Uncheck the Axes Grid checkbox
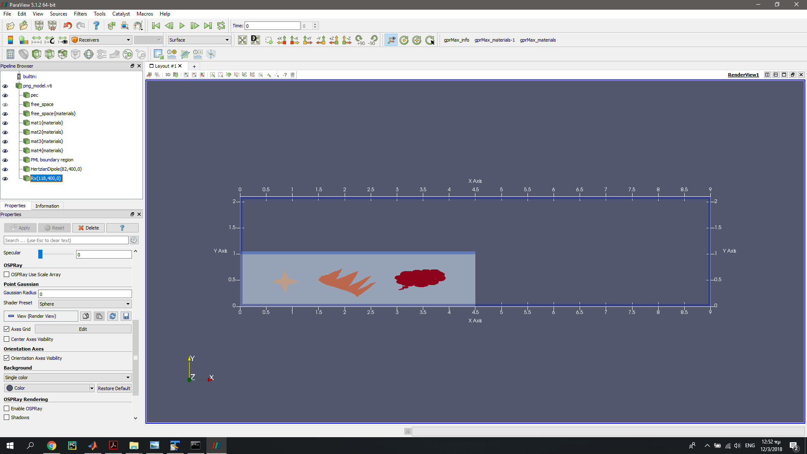 click(7, 329)
